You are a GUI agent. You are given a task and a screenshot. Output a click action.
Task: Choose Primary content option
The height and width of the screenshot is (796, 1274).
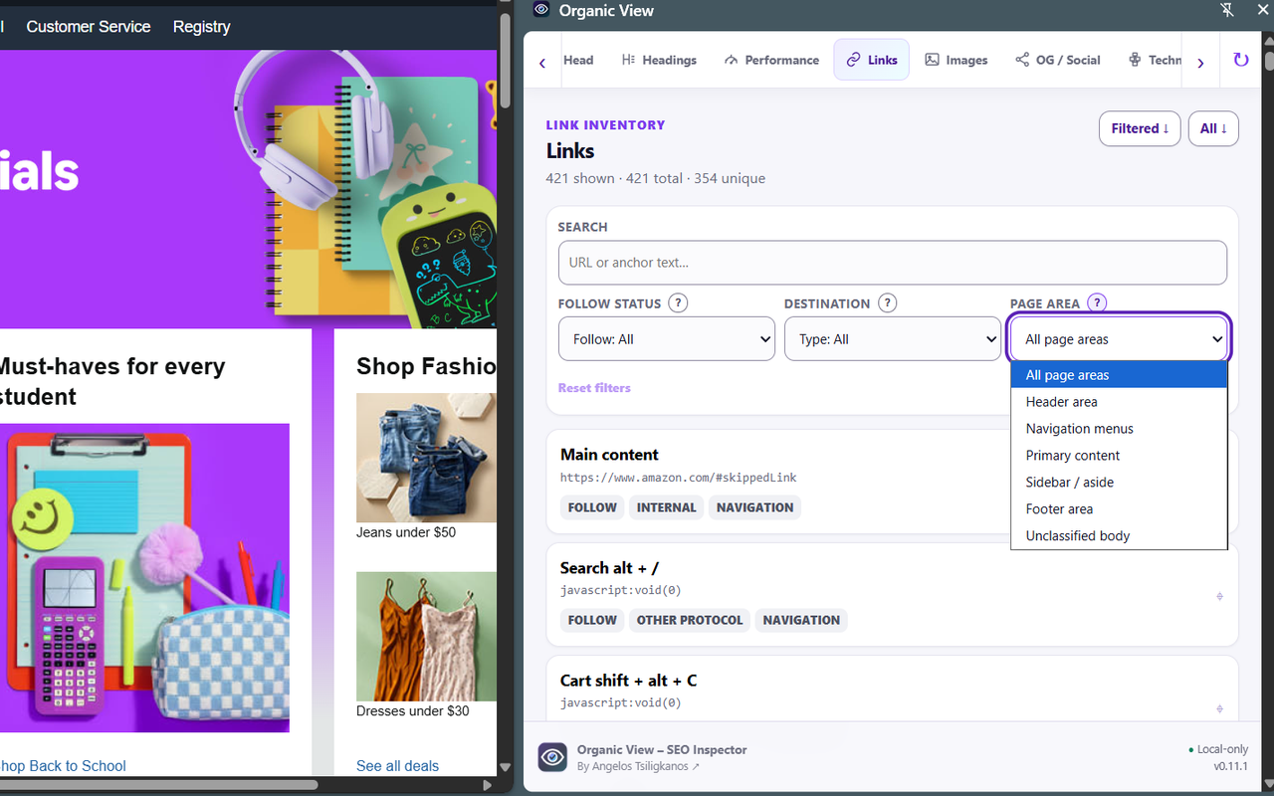1119,456
